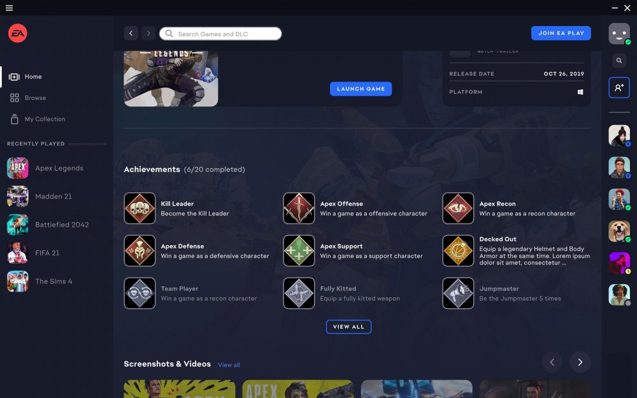
Task: Click the Apex Offense achievement icon
Action: click(x=299, y=208)
